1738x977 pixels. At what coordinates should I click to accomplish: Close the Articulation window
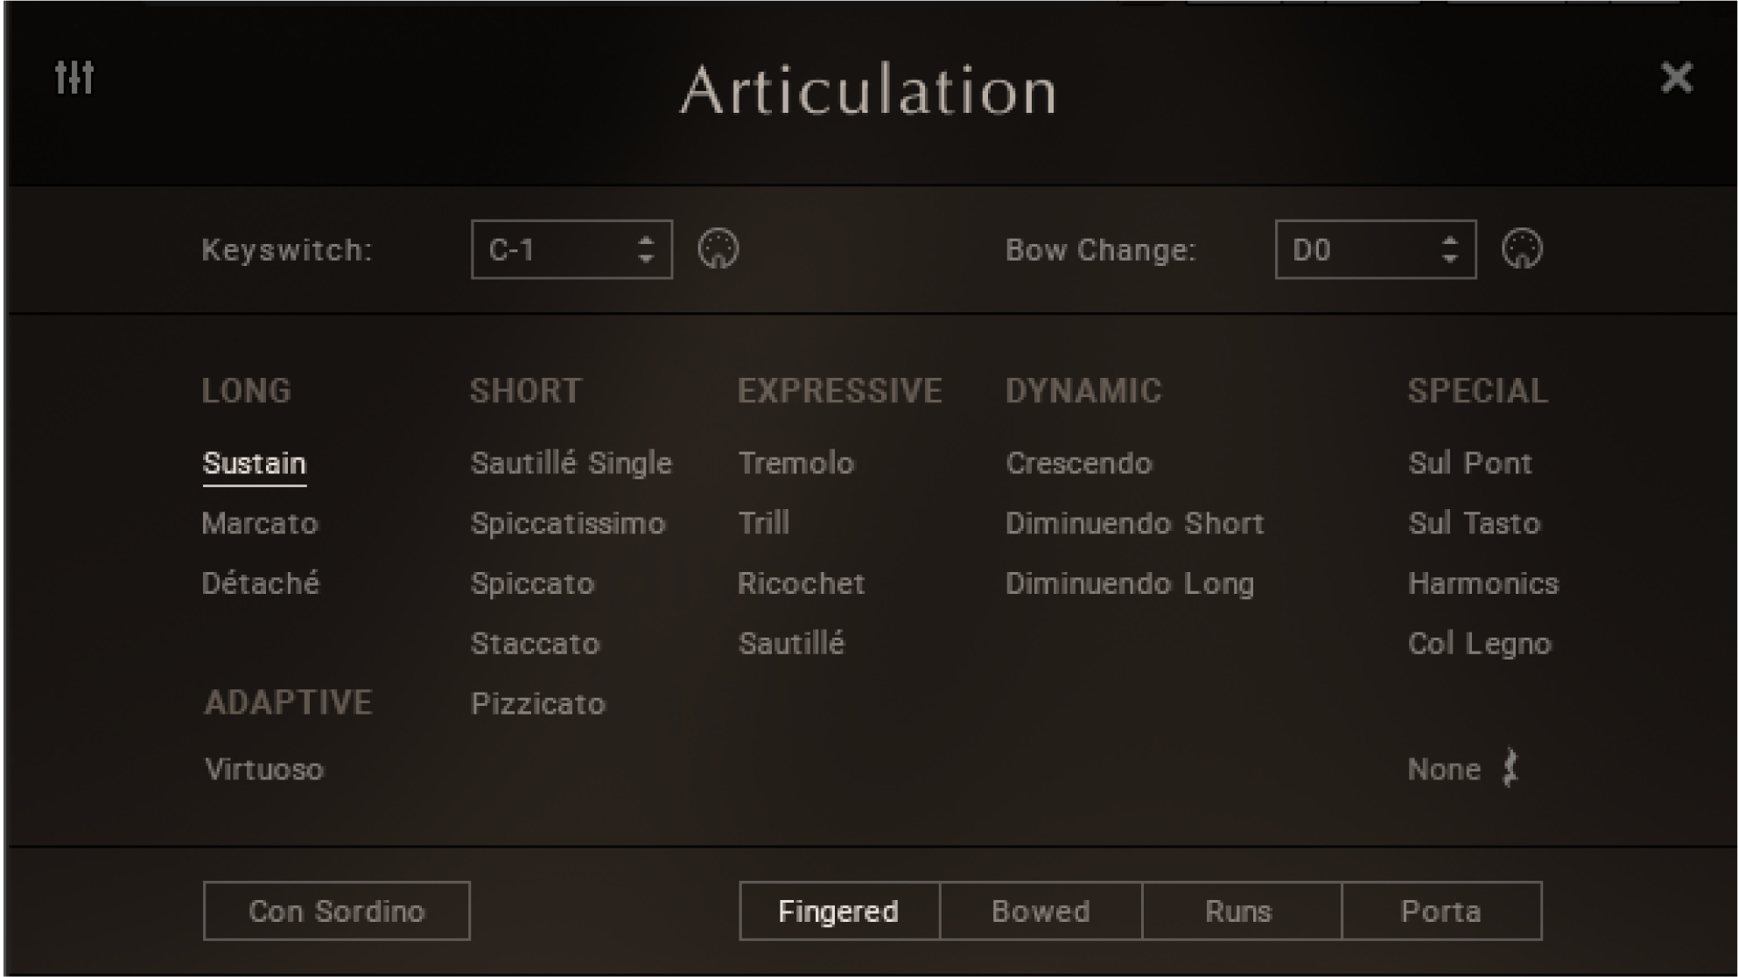point(1678,77)
